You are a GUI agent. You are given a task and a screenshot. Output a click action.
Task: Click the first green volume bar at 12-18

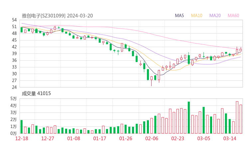[22, 127]
